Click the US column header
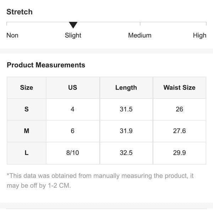Image resolution: width=213 pixels, height=213 pixels. click(x=73, y=88)
